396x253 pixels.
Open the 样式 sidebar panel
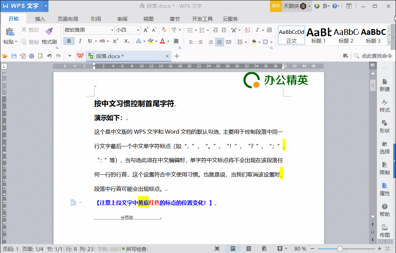point(384,106)
